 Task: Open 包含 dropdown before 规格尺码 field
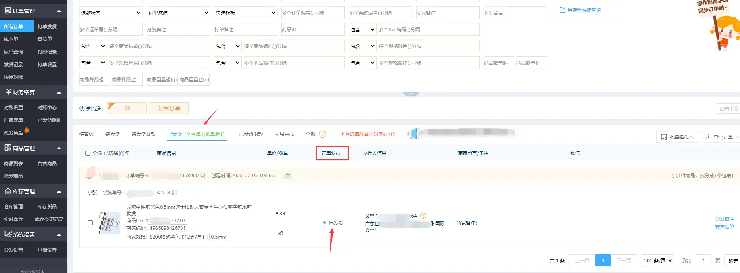[93, 63]
